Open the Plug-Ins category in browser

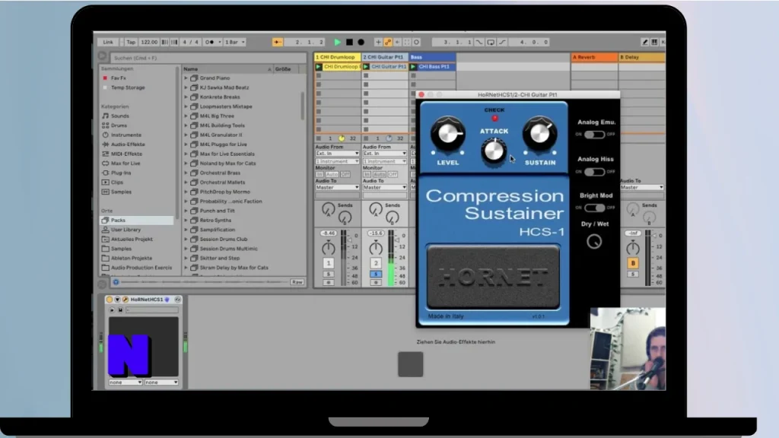121,173
